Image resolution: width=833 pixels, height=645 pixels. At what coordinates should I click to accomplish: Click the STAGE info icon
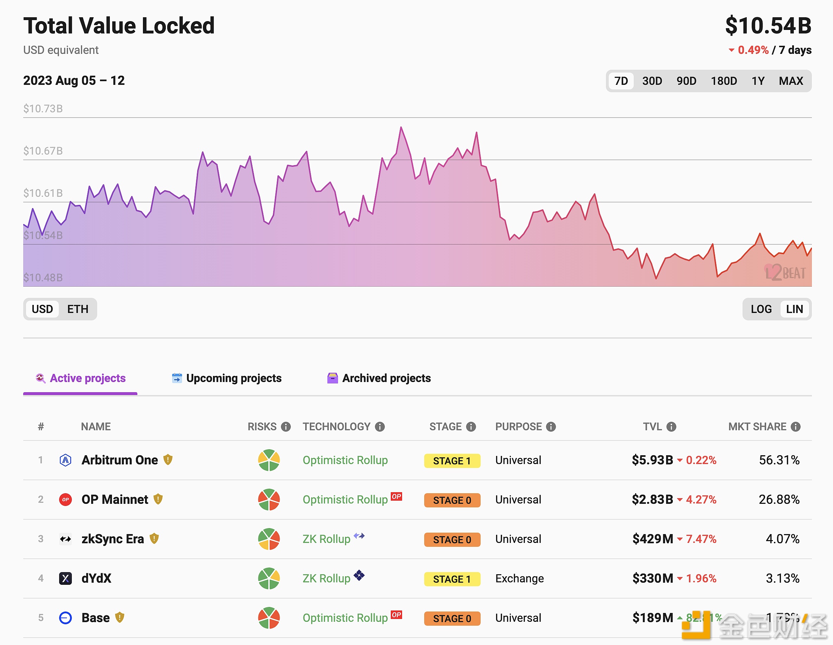pyautogui.click(x=471, y=426)
